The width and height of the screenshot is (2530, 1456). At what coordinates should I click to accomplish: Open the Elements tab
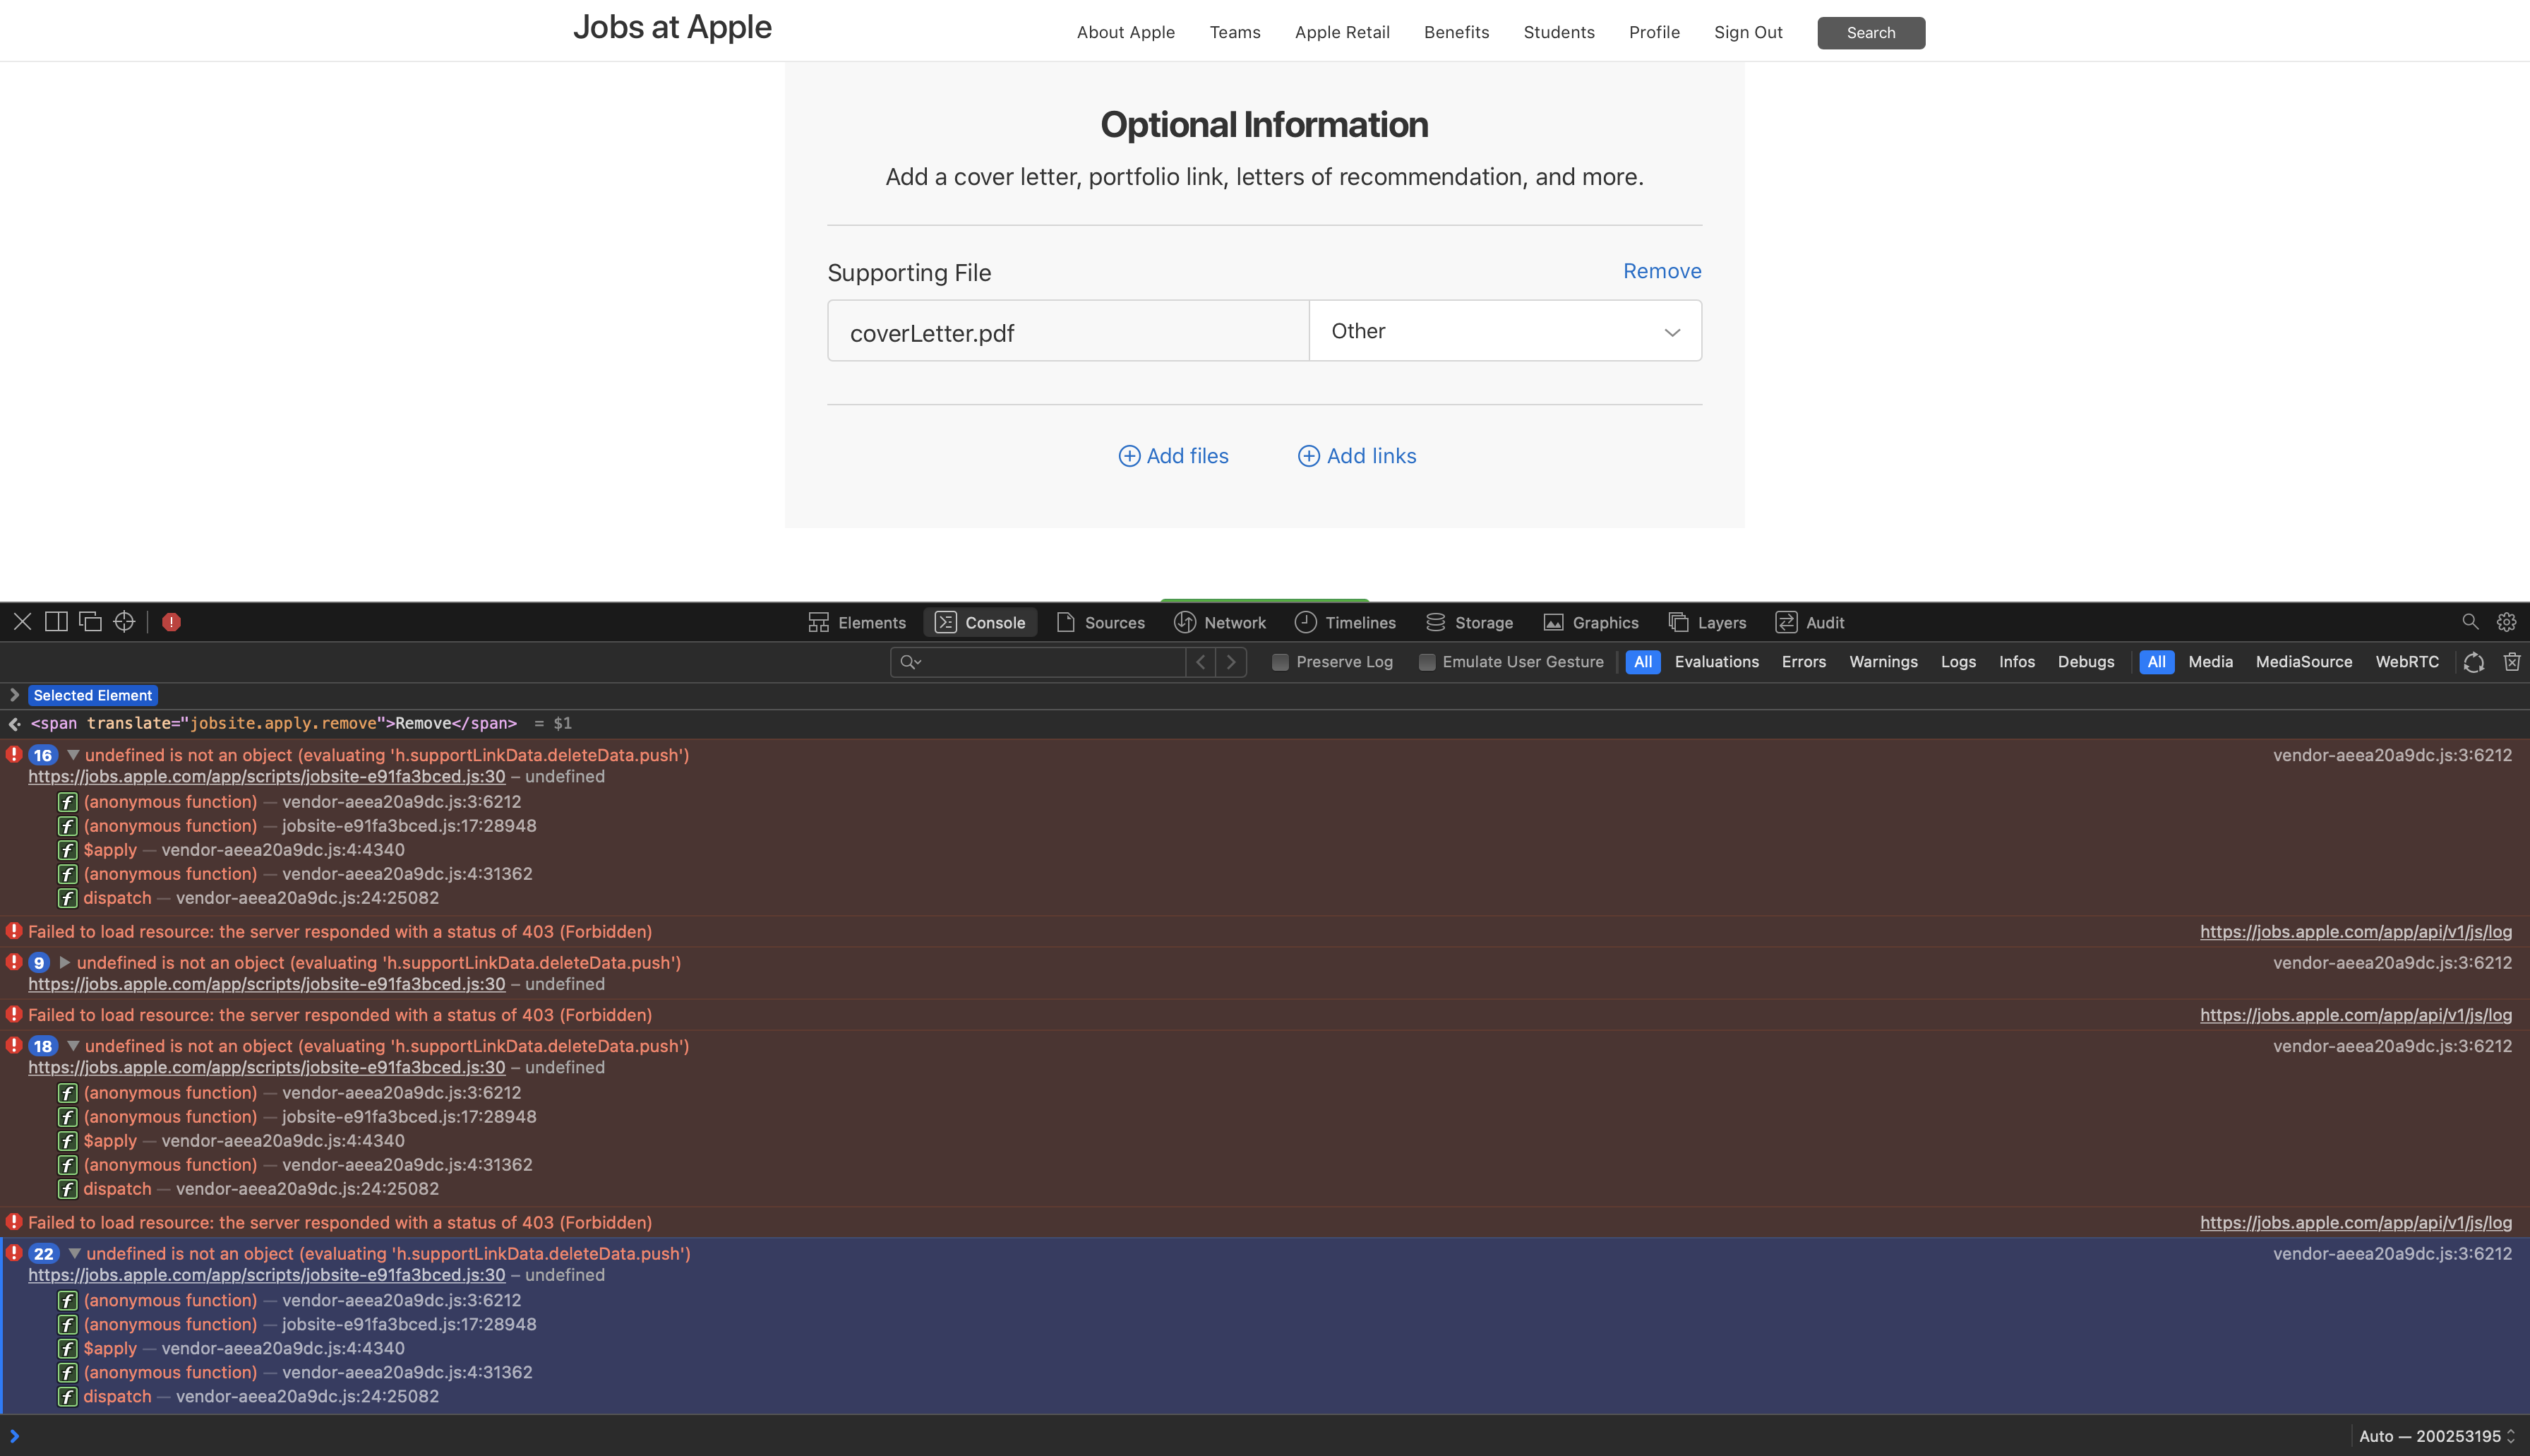[x=857, y=622]
